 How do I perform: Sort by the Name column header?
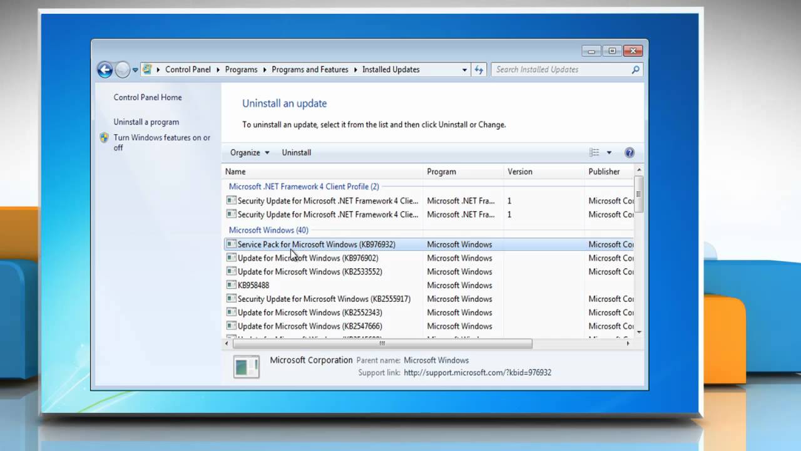[x=324, y=172]
